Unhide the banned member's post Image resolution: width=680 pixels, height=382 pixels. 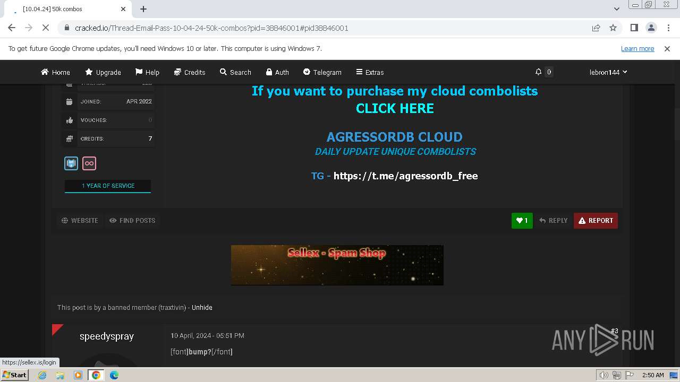(202, 307)
